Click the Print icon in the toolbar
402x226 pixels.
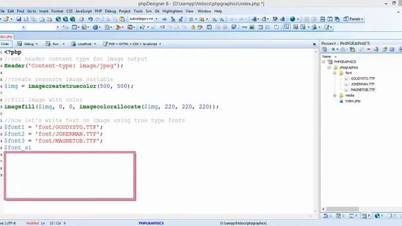pos(81,19)
